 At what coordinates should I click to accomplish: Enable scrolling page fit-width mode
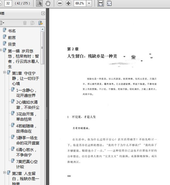click(101, 3)
